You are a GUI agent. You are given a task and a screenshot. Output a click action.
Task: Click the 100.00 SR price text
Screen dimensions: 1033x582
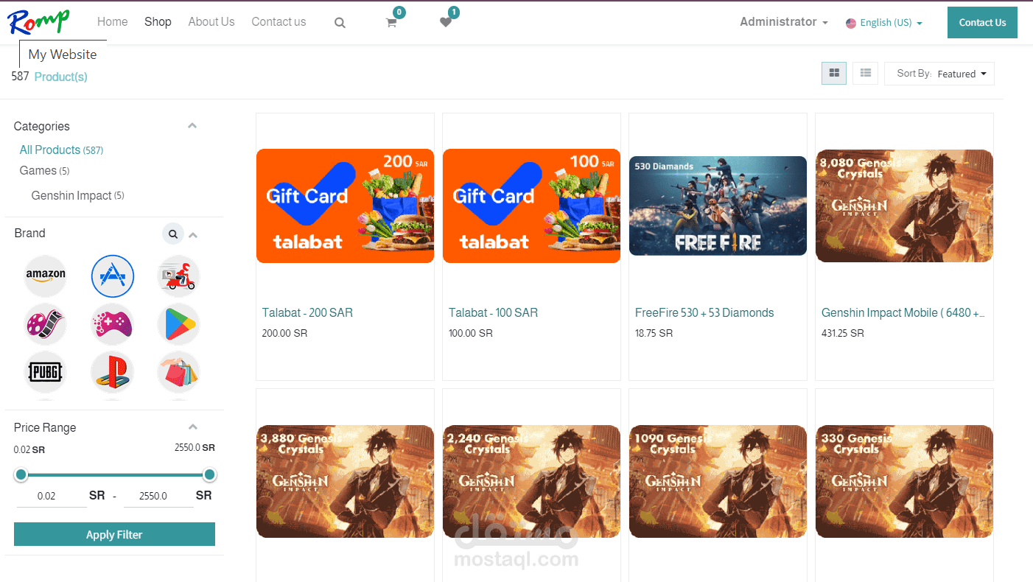[x=471, y=333]
